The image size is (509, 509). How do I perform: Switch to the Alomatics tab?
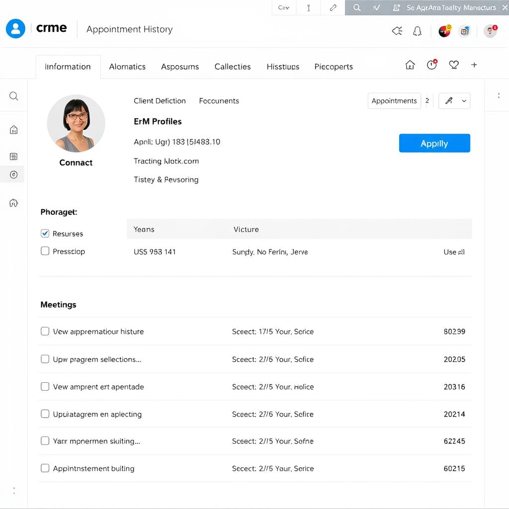click(127, 67)
